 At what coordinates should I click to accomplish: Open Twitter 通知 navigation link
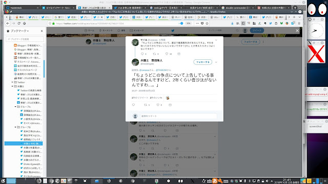[x=121, y=31]
